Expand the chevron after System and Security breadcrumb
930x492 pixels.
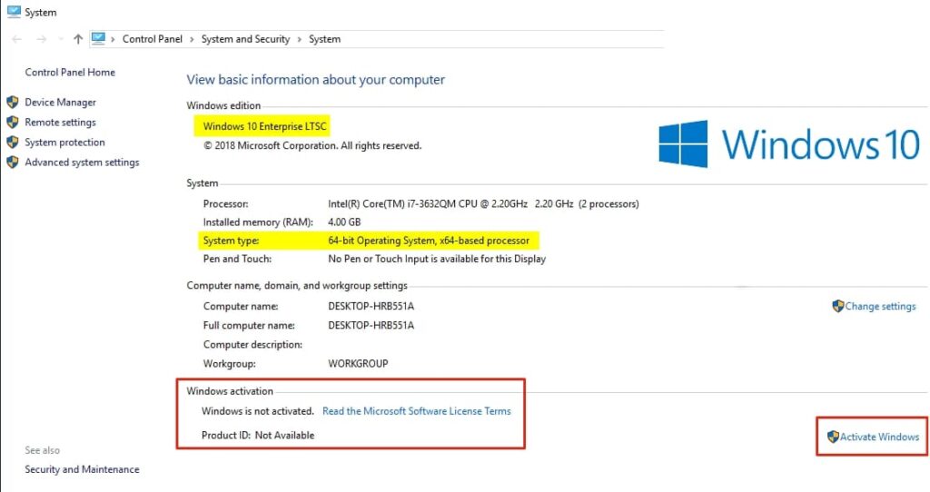click(x=300, y=40)
